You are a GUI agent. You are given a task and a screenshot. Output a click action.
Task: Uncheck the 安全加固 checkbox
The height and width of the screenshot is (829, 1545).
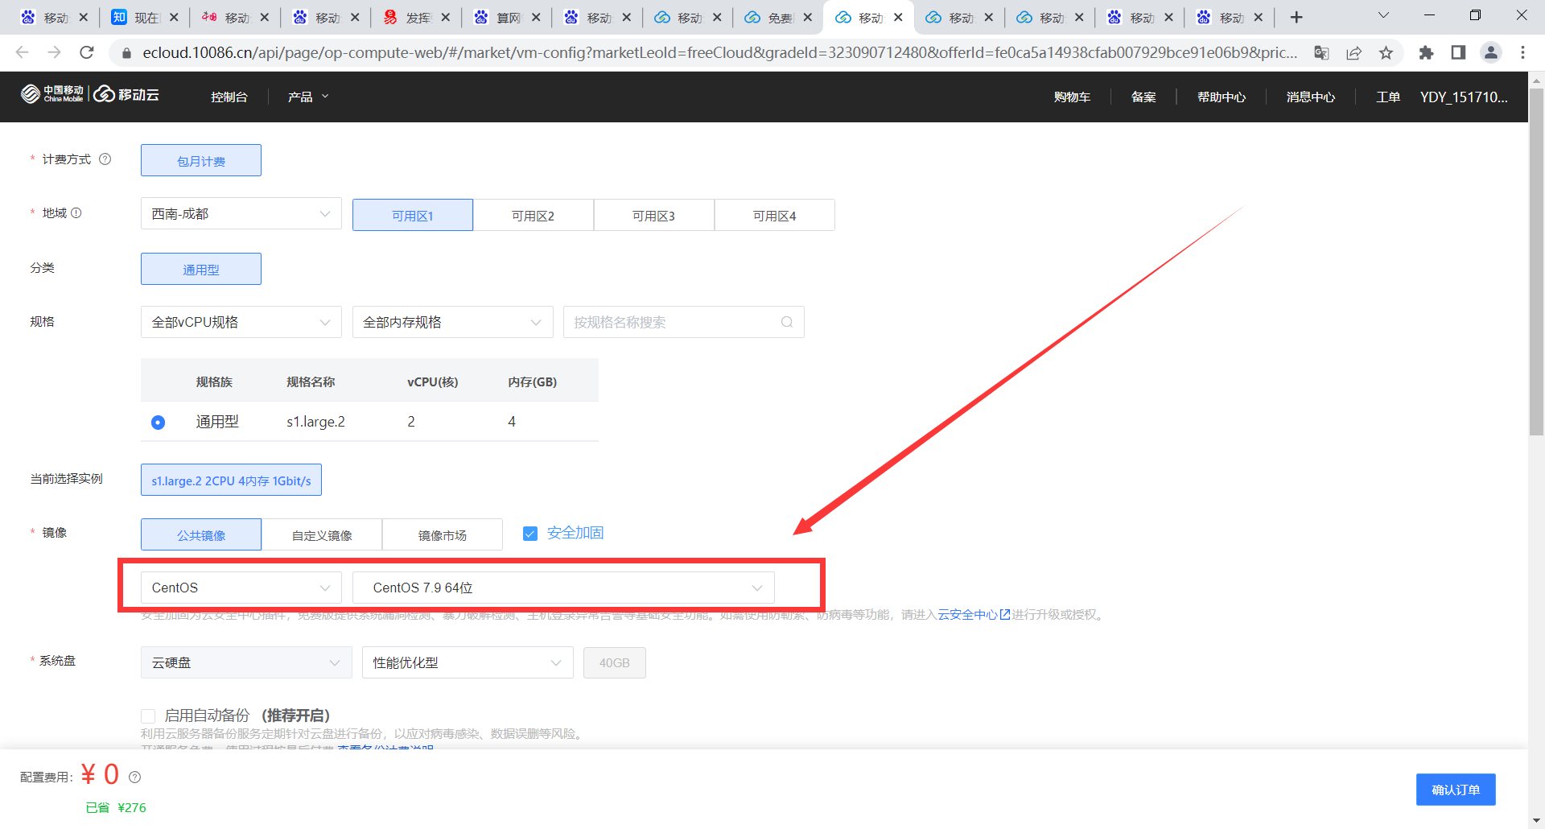530,534
